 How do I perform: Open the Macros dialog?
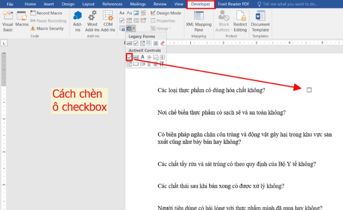pyautogui.click(x=22, y=19)
